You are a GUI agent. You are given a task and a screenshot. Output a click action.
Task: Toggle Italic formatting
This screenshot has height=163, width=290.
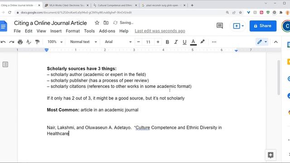coord(176,42)
